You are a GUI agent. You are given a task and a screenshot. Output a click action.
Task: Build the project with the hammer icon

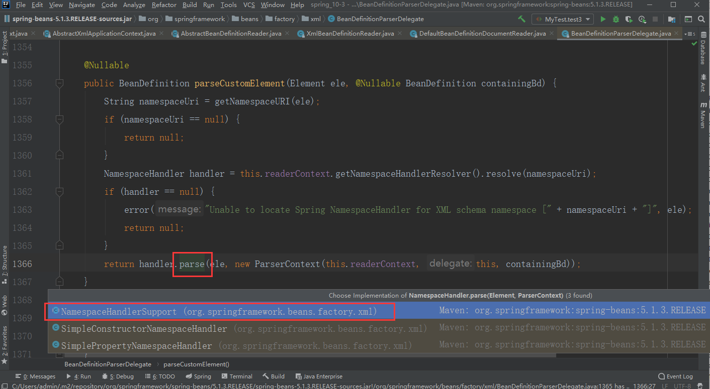pos(522,19)
